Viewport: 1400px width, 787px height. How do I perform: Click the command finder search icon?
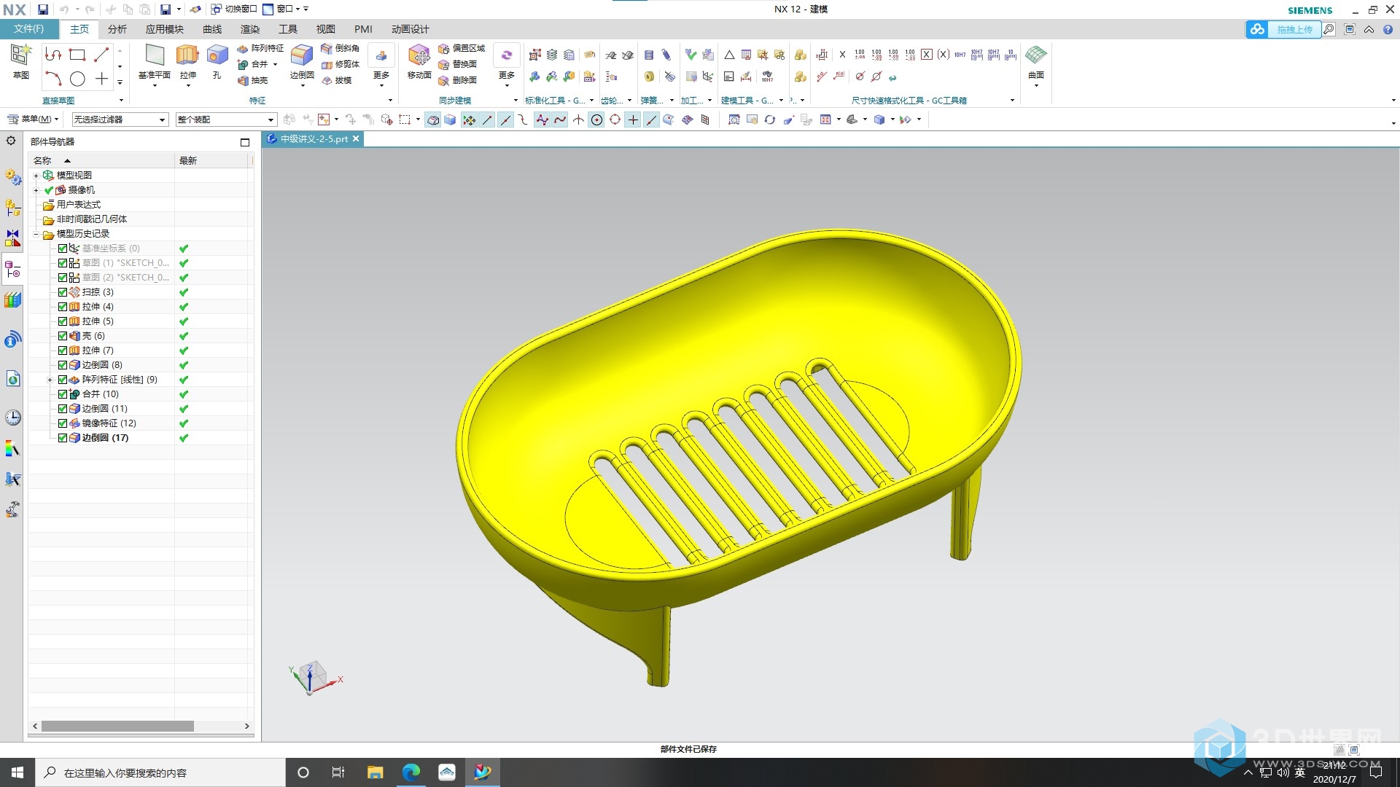point(1329,29)
